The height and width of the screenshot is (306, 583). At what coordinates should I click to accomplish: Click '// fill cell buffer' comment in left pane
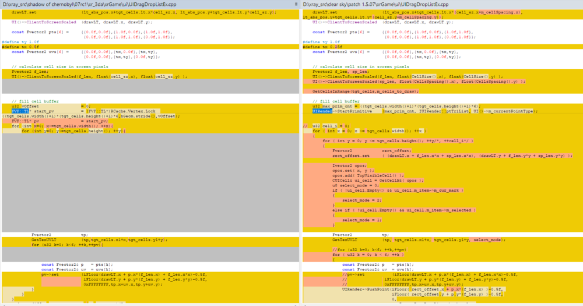click(x=35, y=101)
